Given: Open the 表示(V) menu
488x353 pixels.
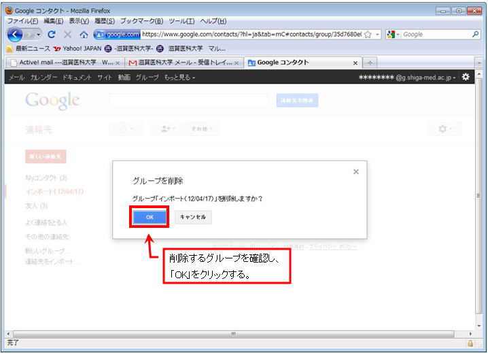Looking at the screenshot, I should 79,21.
